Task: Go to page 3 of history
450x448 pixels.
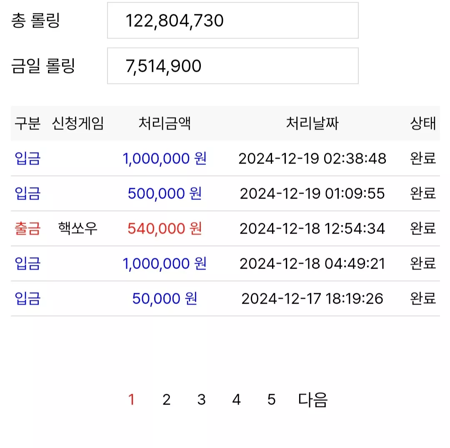Action: [x=202, y=400]
